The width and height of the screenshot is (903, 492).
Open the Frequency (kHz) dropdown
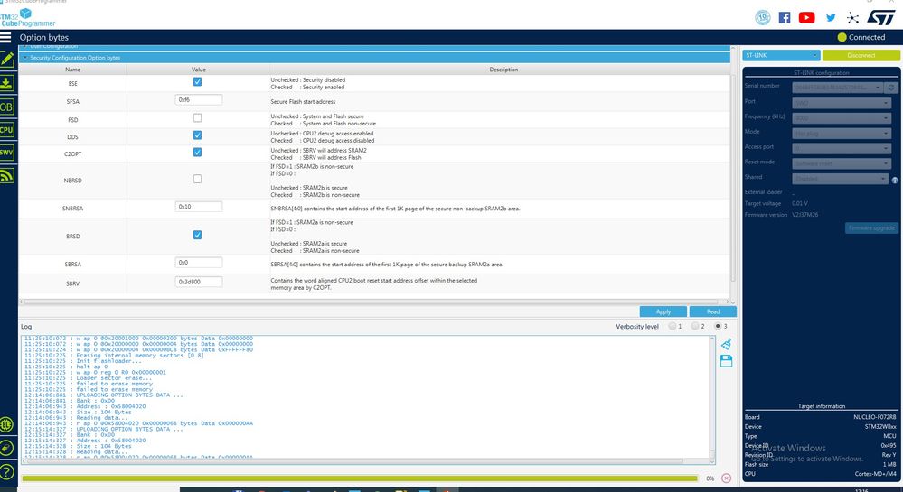click(842, 118)
